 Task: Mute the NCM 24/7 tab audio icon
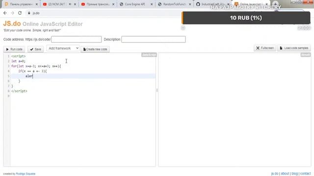[70, 4]
